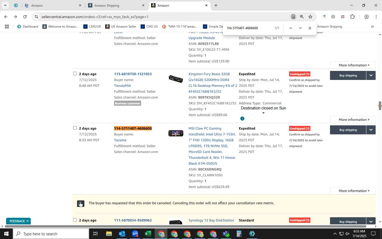382x239 pixels.
Task: Open site information icon in address bar
Action: coord(36,17)
